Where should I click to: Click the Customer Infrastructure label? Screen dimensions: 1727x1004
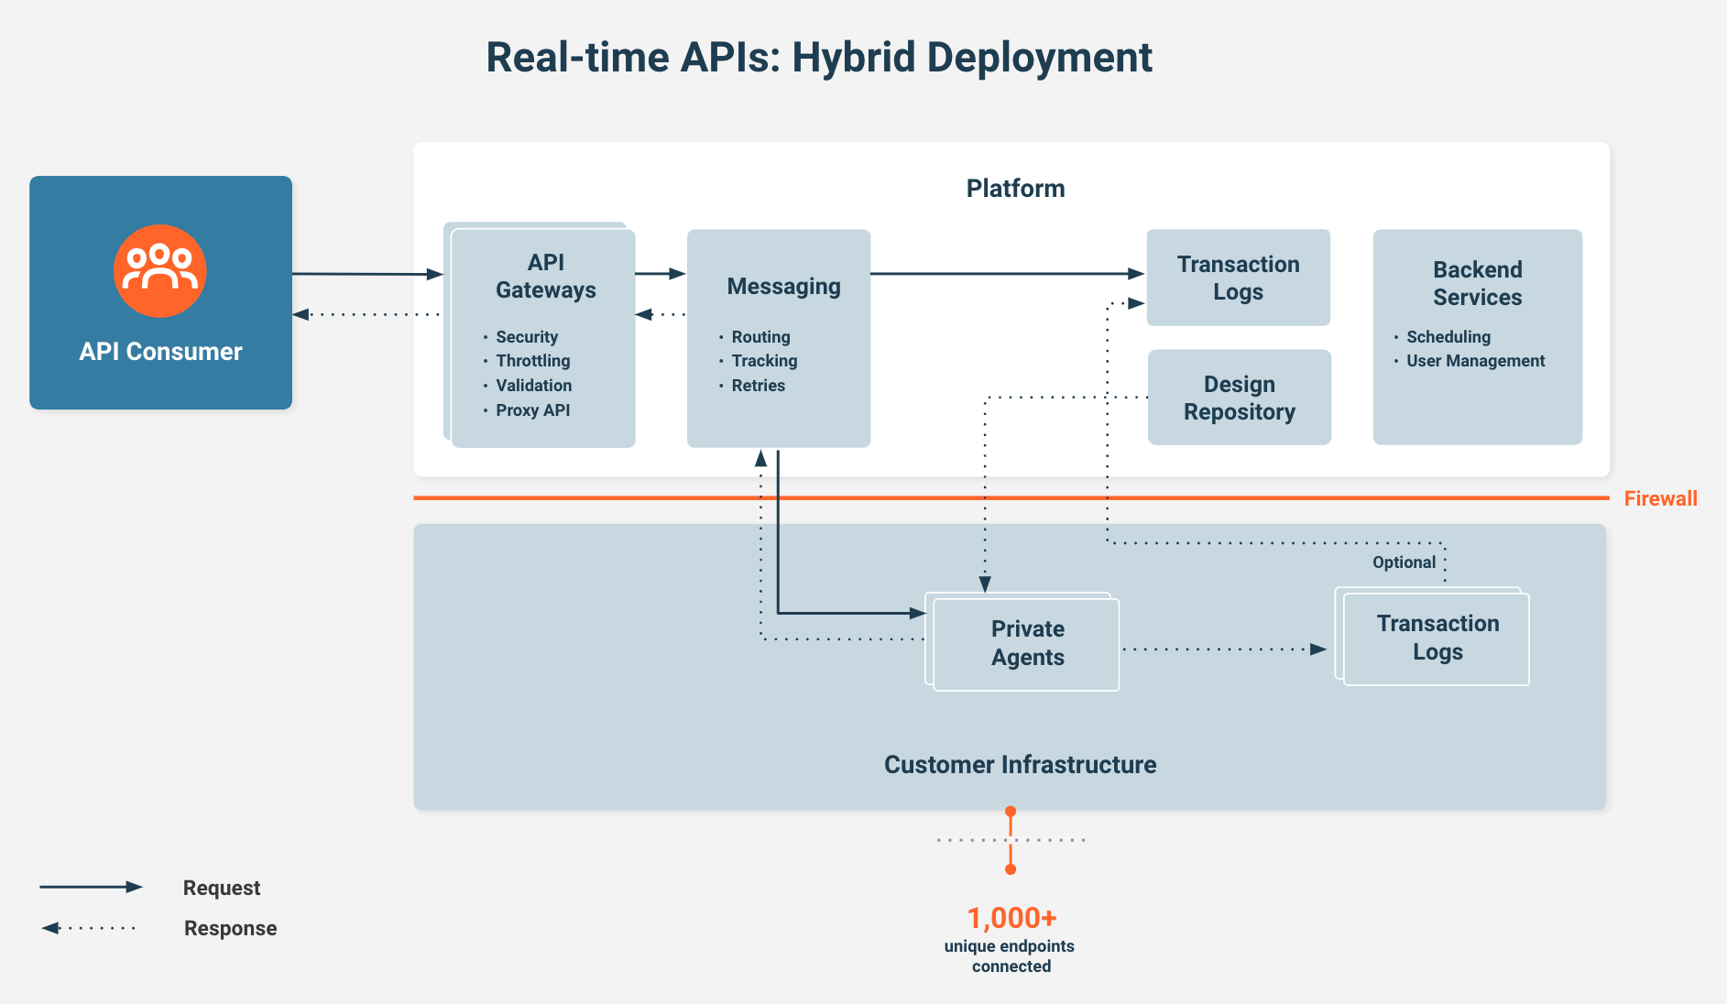1020,765
